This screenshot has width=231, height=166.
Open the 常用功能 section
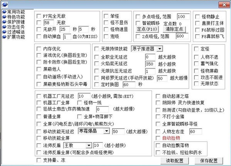coord(16,12)
